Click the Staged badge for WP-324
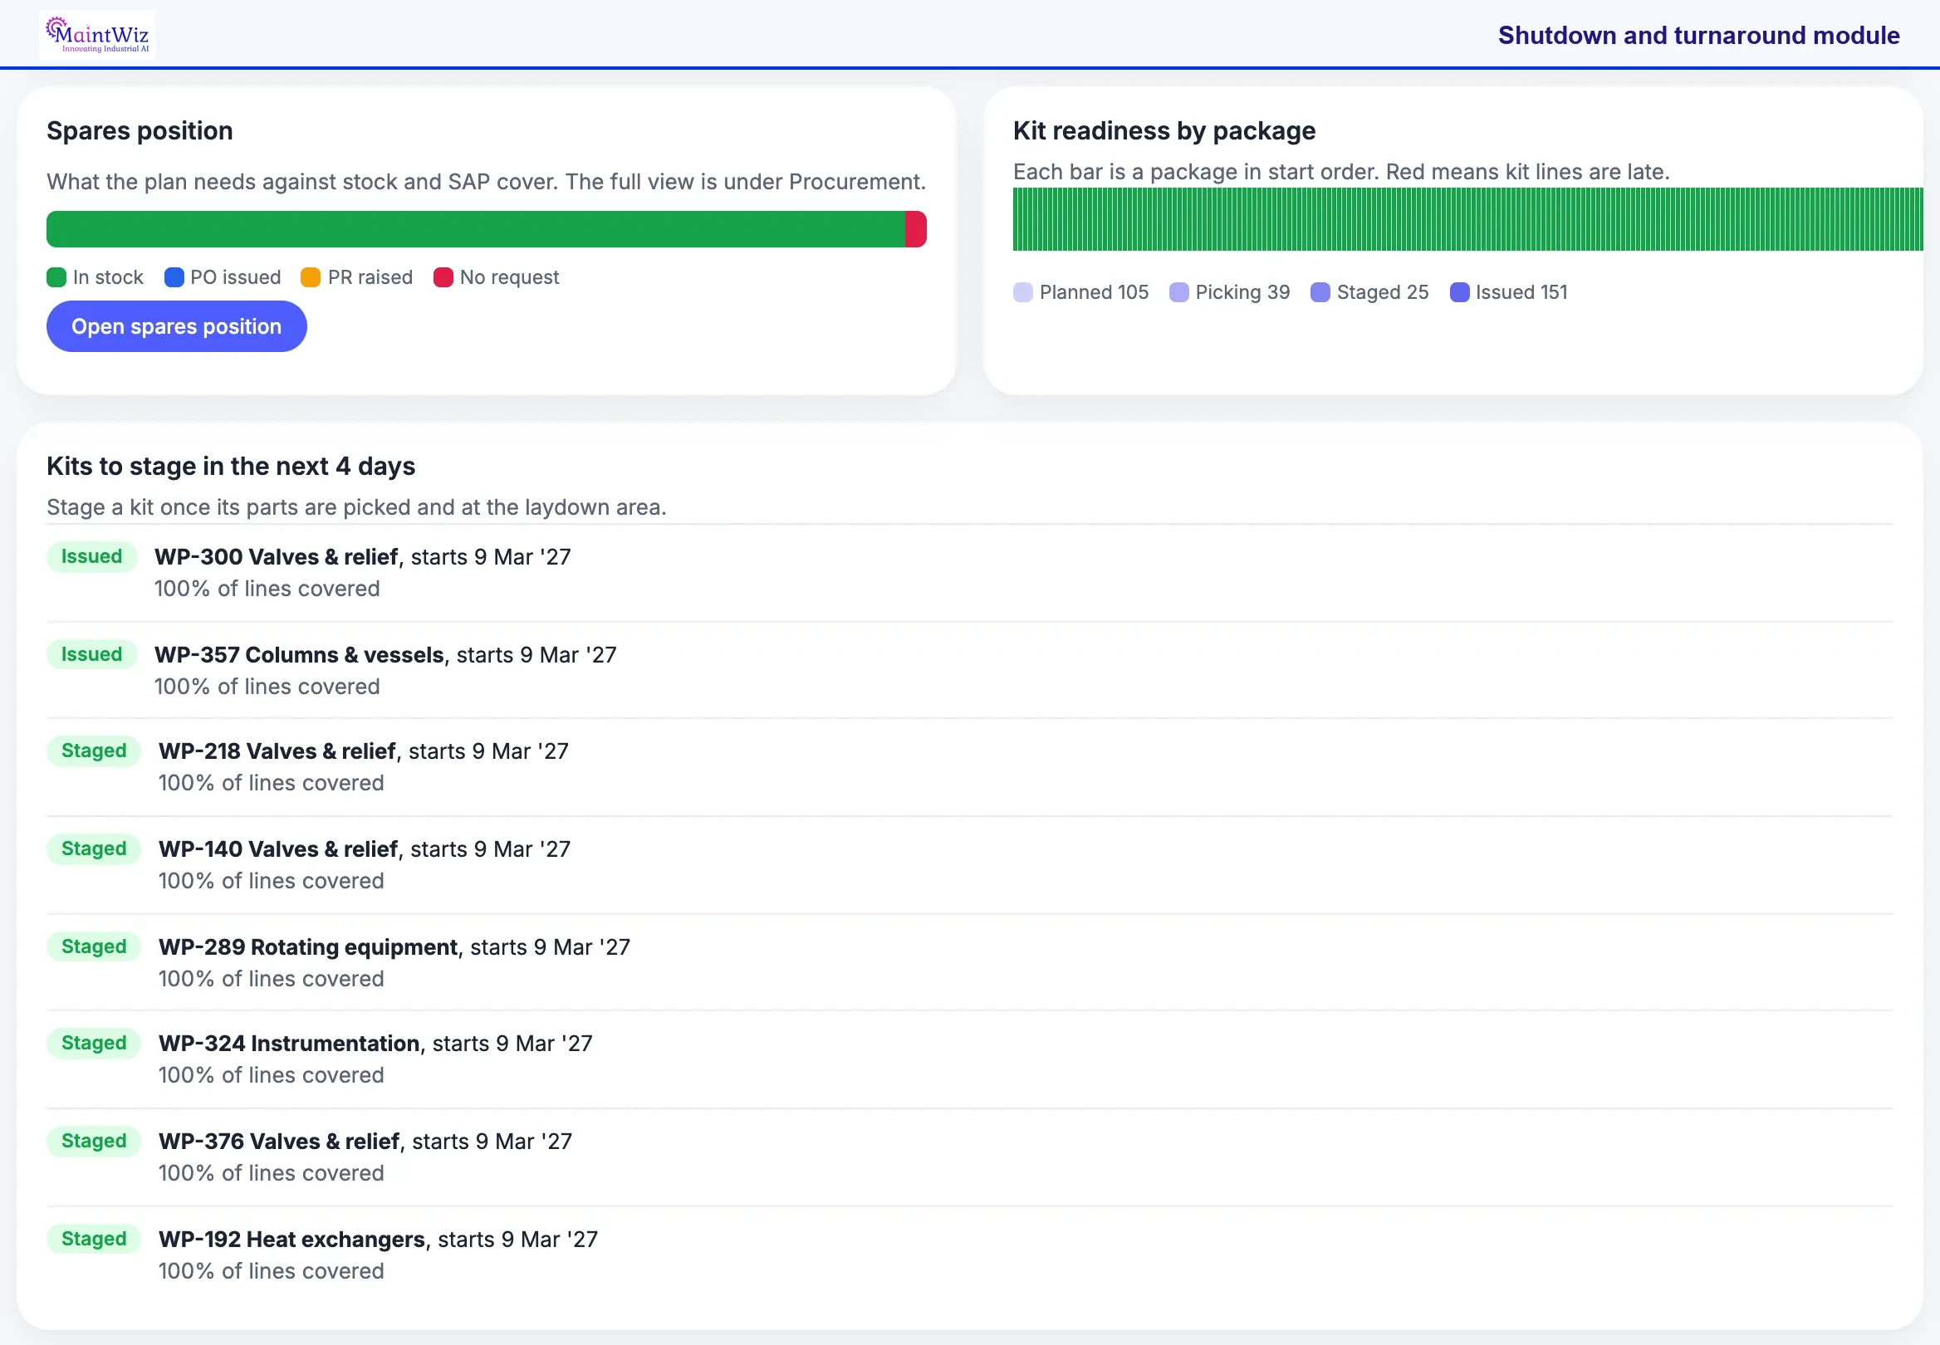Viewport: 1940px width, 1345px height. [x=94, y=1044]
